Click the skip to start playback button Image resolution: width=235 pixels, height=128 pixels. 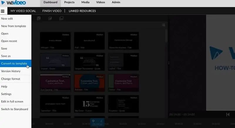pos(228,115)
